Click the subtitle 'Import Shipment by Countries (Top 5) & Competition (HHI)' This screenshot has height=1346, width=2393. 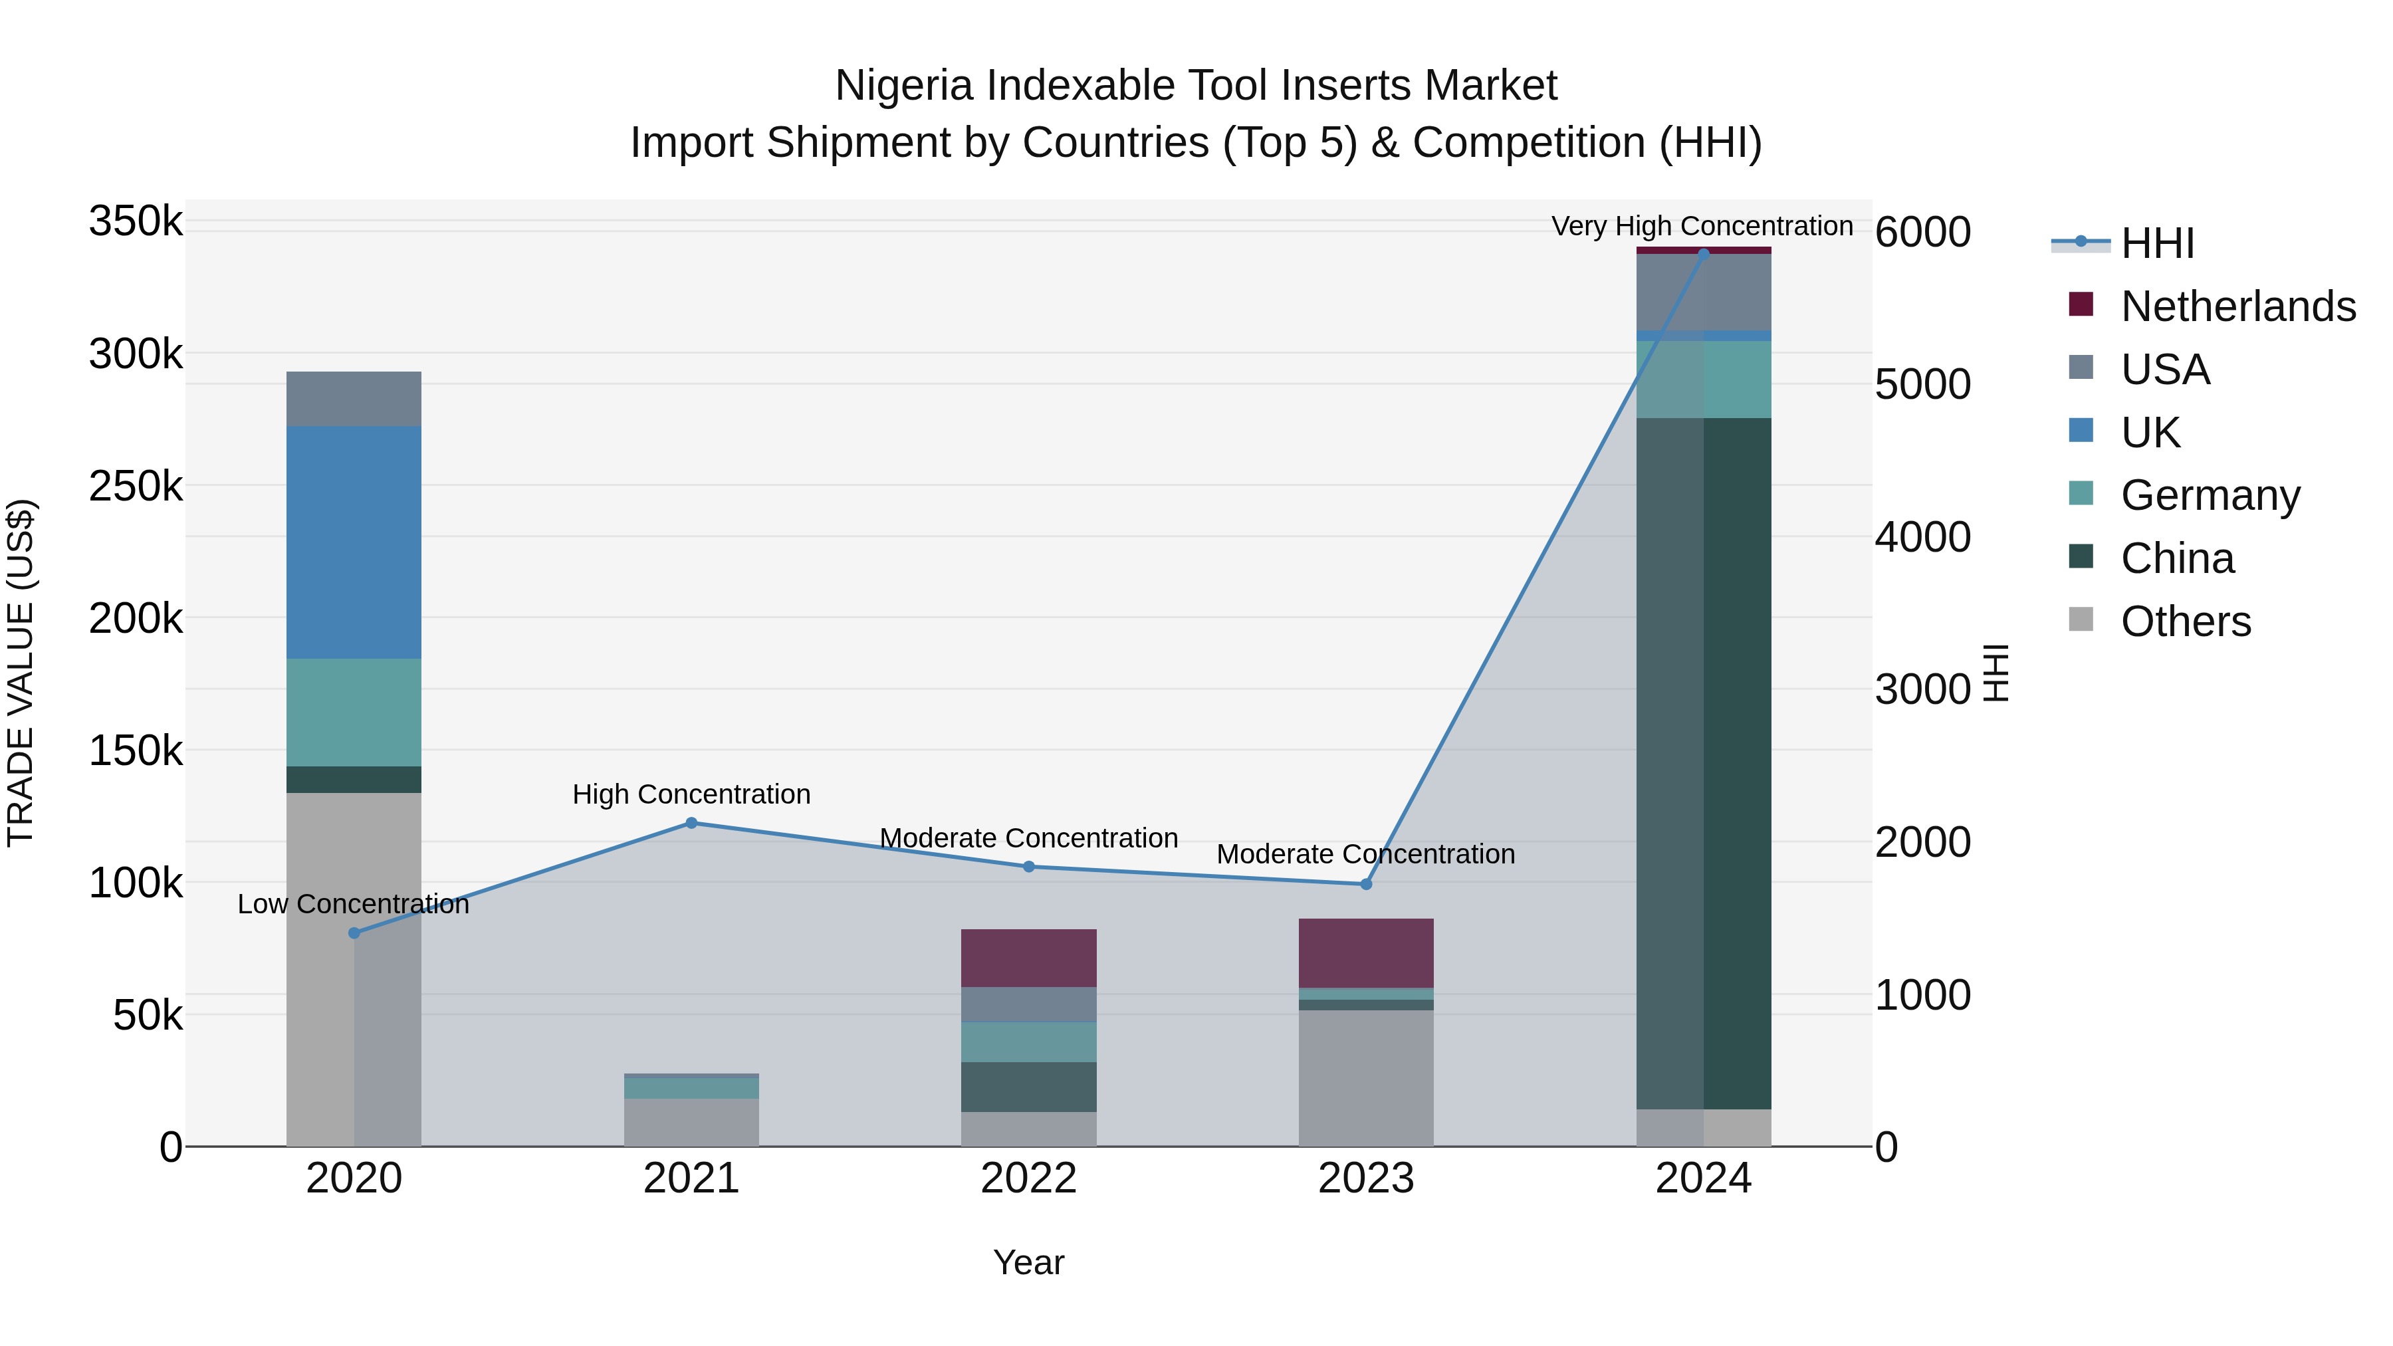(1196, 143)
